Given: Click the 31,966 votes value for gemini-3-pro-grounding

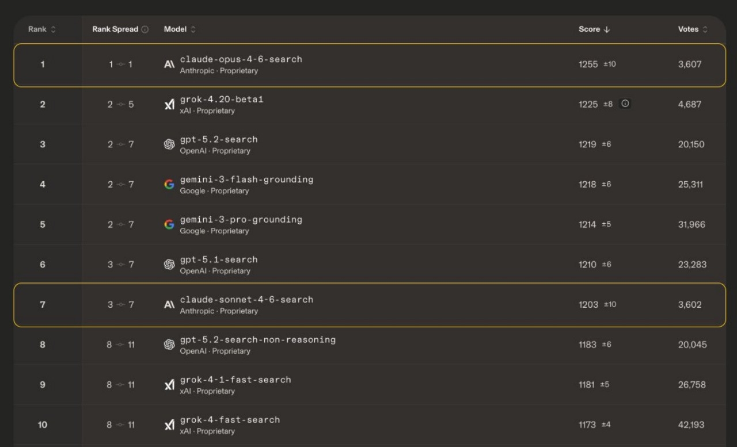Looking at the screenshot, I should click(x=691, y=224).
